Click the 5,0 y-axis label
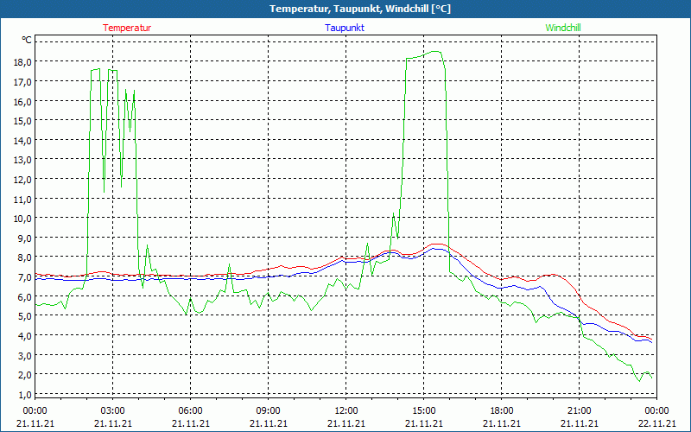The width and height of the screenshot is (691, 432). (24, 316)
